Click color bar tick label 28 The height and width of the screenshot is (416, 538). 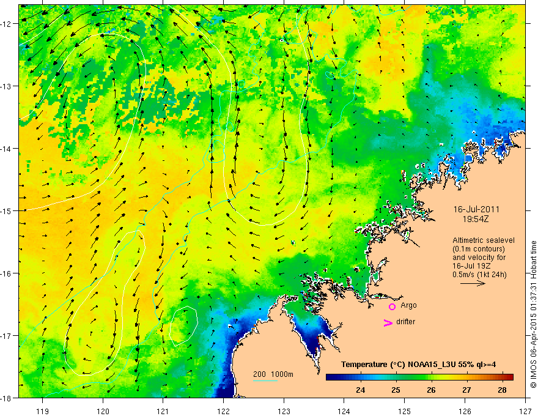coord(502,390)
